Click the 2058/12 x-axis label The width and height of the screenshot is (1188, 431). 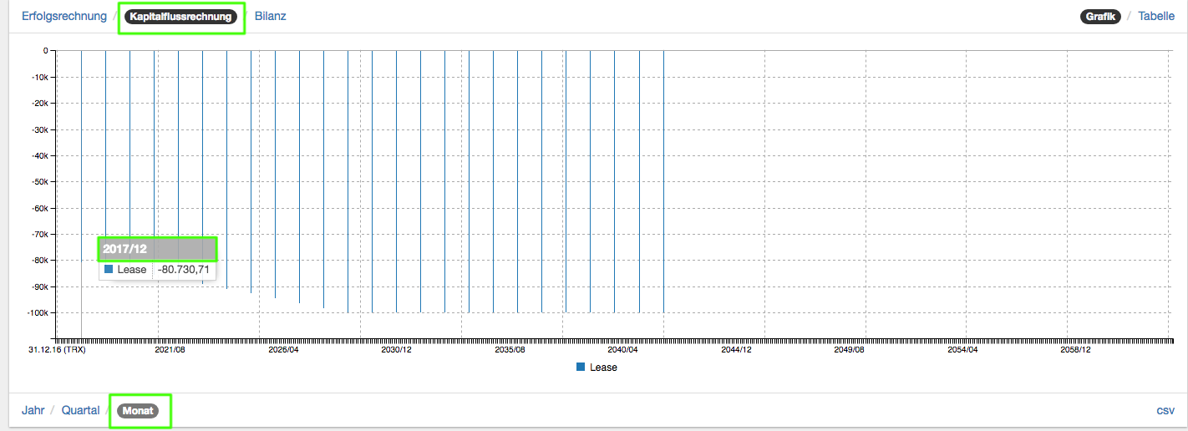click(1075, 350)
